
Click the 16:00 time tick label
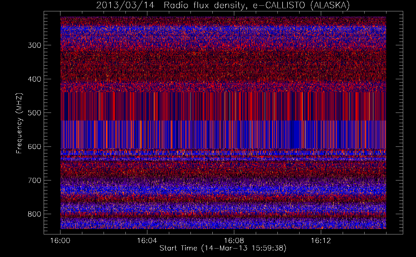60,241
